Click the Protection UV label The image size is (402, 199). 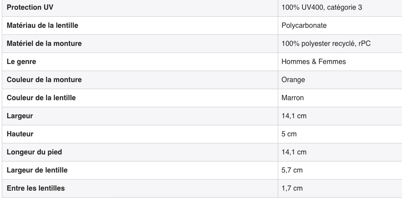30,8
